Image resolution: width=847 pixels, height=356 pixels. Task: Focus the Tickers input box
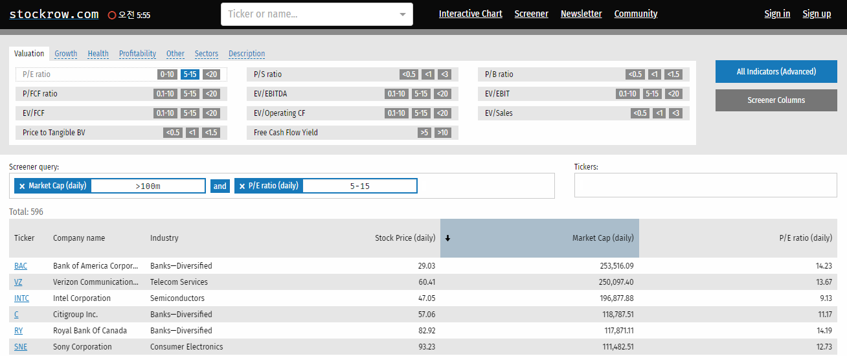[705, 186]
